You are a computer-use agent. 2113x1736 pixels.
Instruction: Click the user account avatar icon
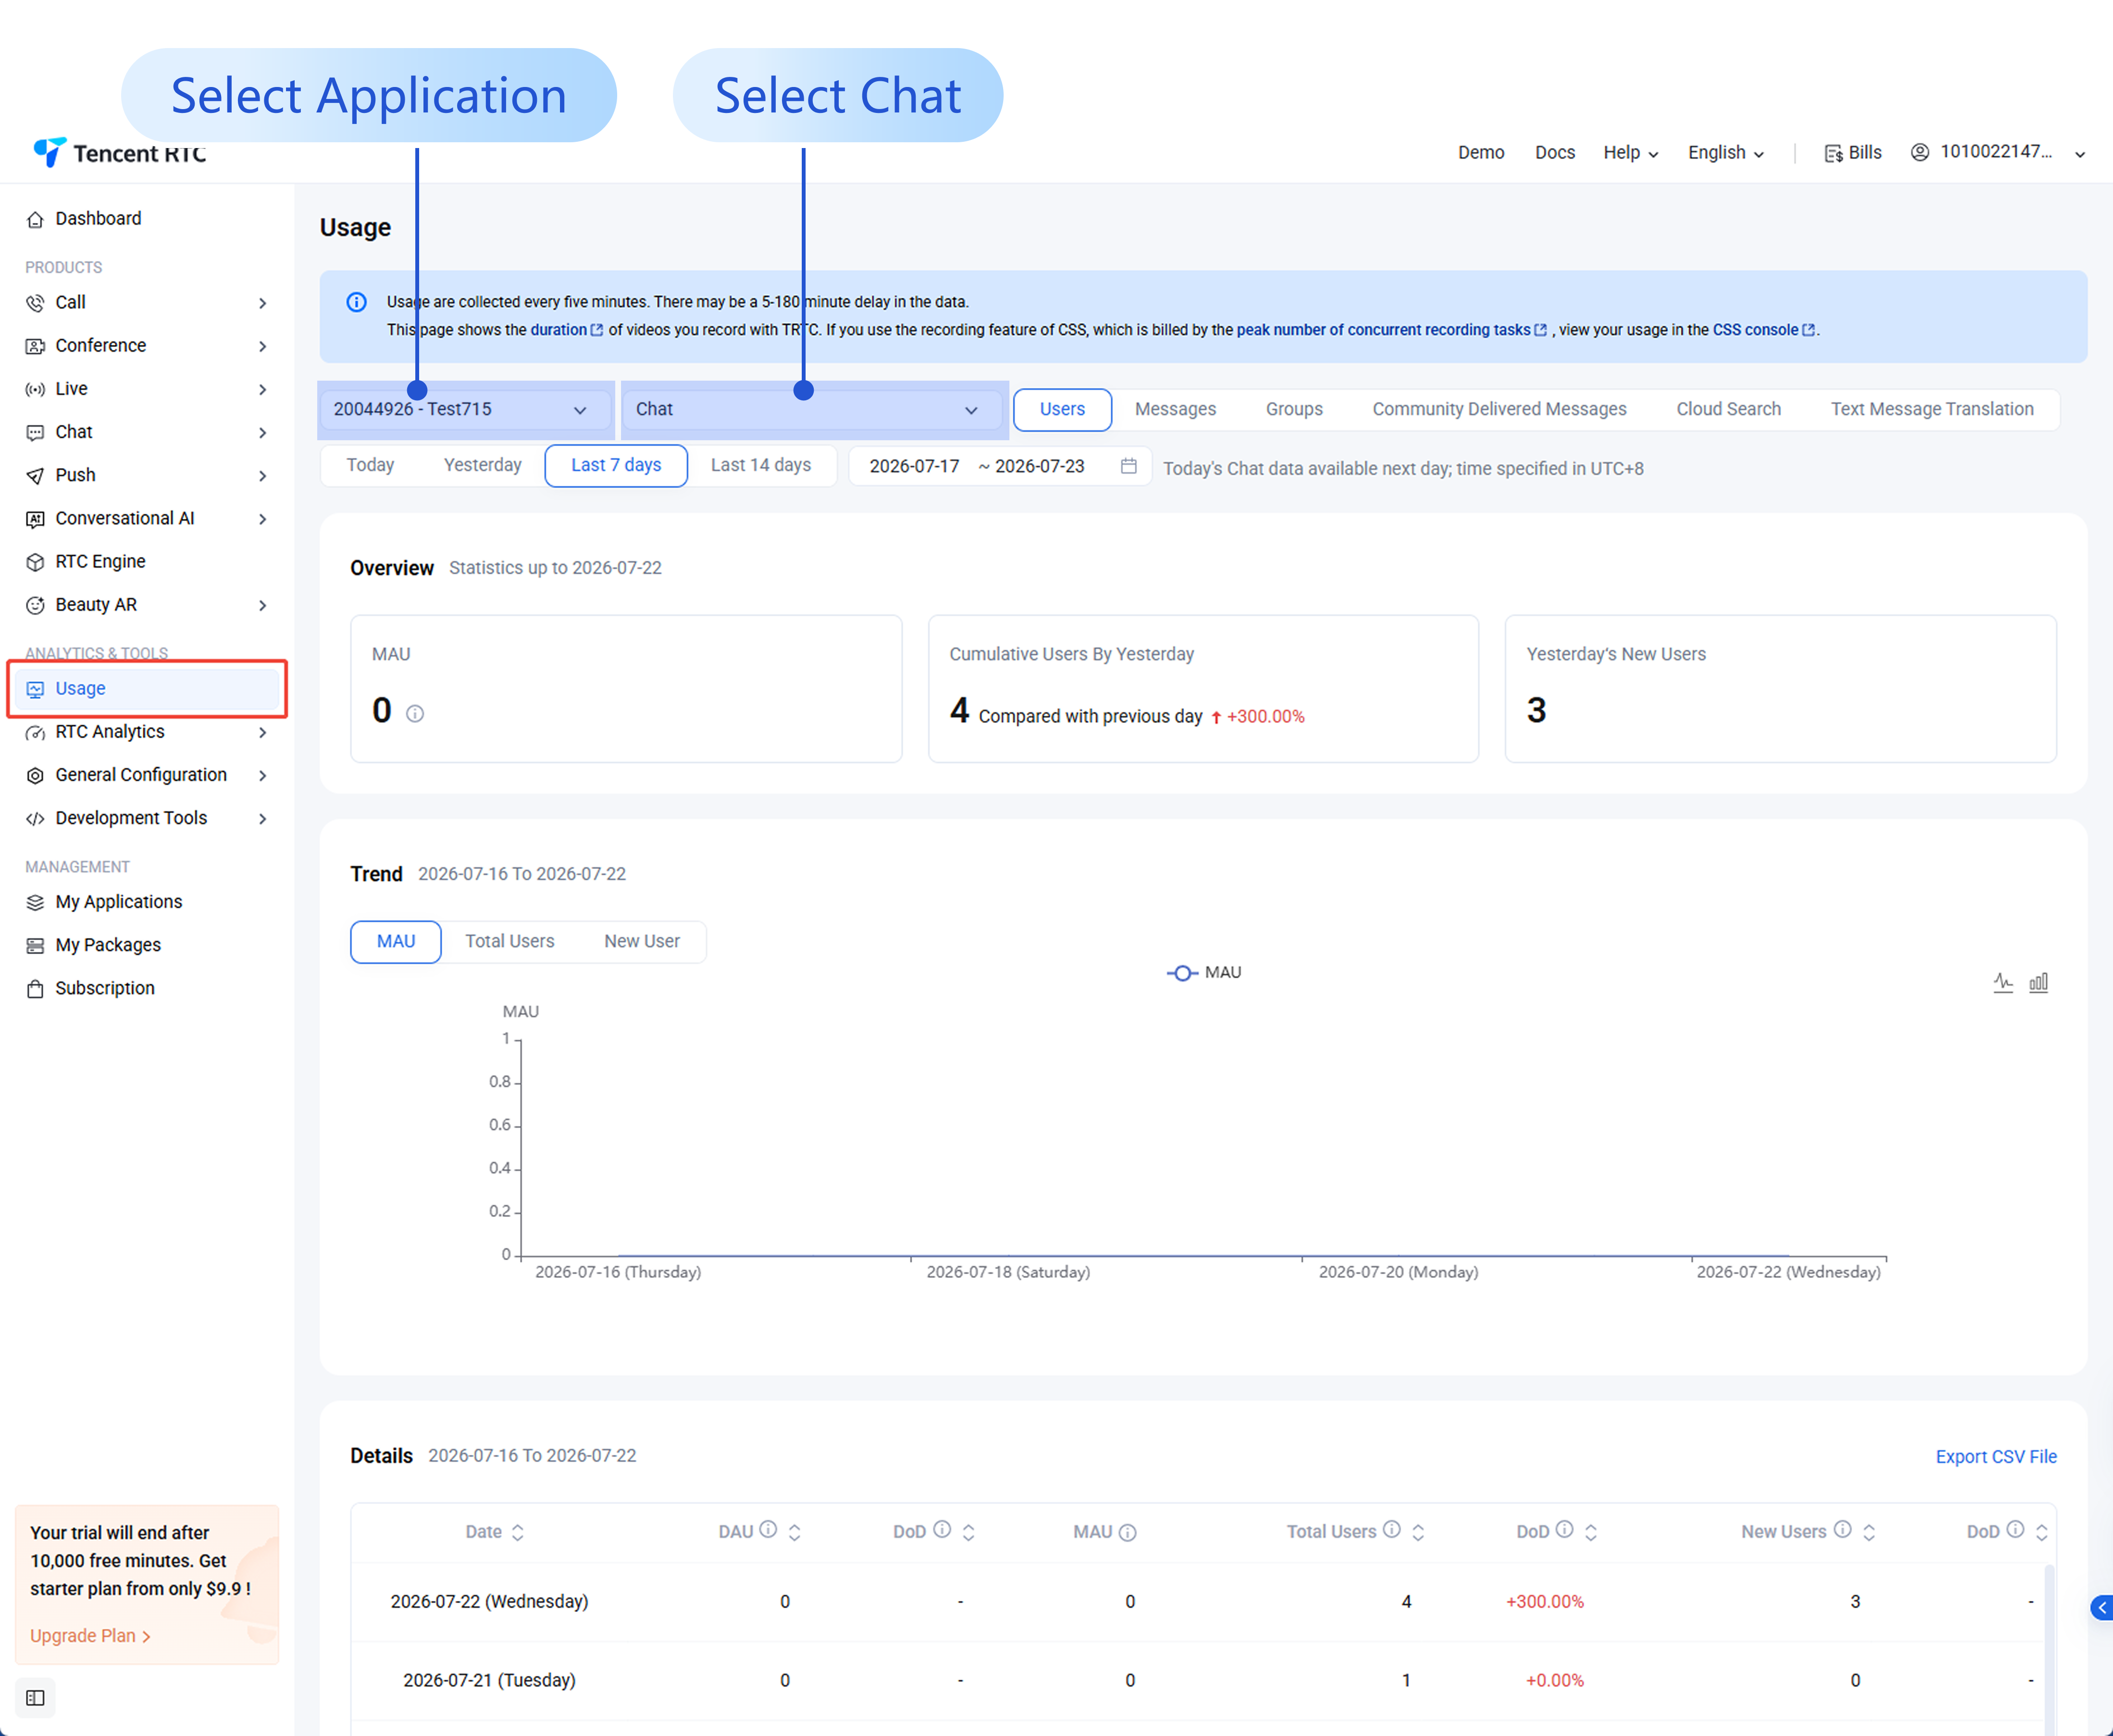point(1919,152)
